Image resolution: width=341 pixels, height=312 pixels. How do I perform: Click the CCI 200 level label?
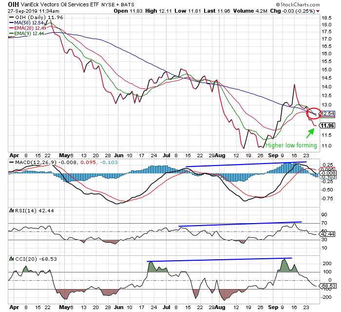pos(327,264)
